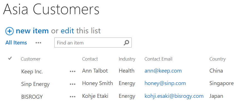Toggle the select-all checkmark in header
This screenshot has width=243, height=107.
(x=10, y=58)
